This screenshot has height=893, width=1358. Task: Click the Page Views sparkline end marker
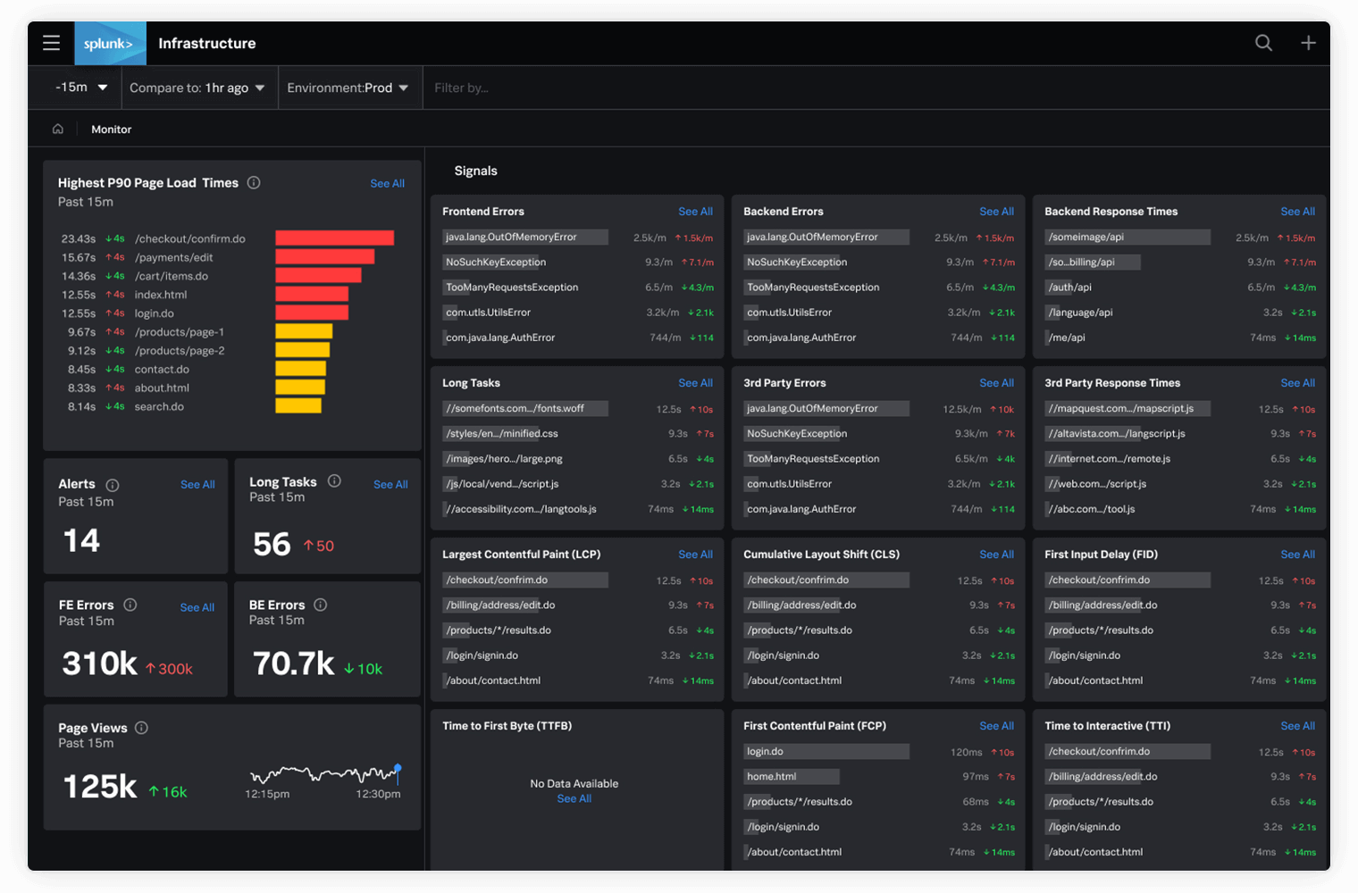point(398,767)
